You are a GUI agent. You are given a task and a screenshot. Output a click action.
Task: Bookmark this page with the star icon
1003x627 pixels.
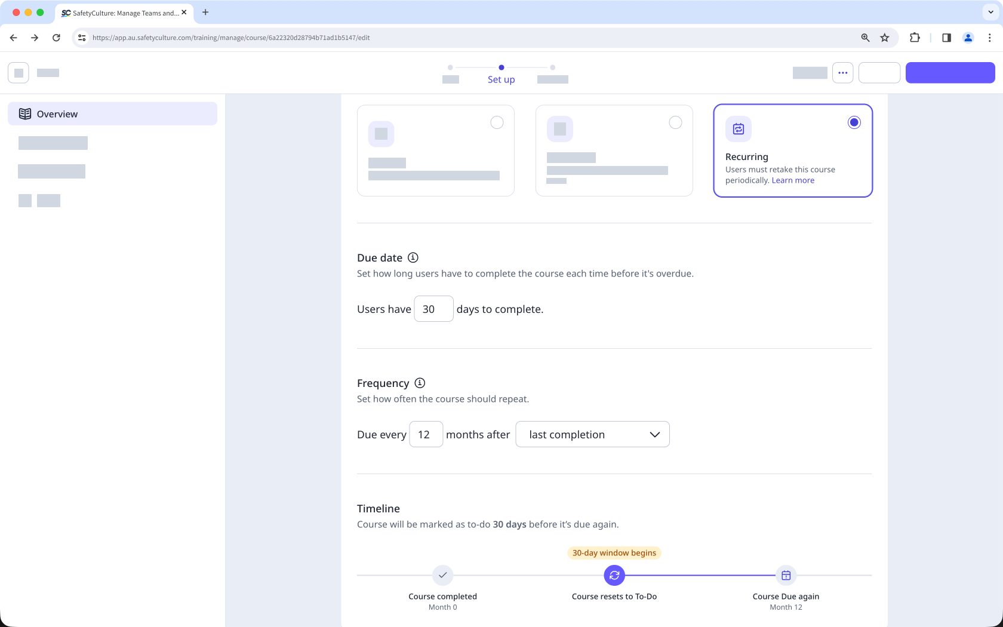click(x=885, y=38)
